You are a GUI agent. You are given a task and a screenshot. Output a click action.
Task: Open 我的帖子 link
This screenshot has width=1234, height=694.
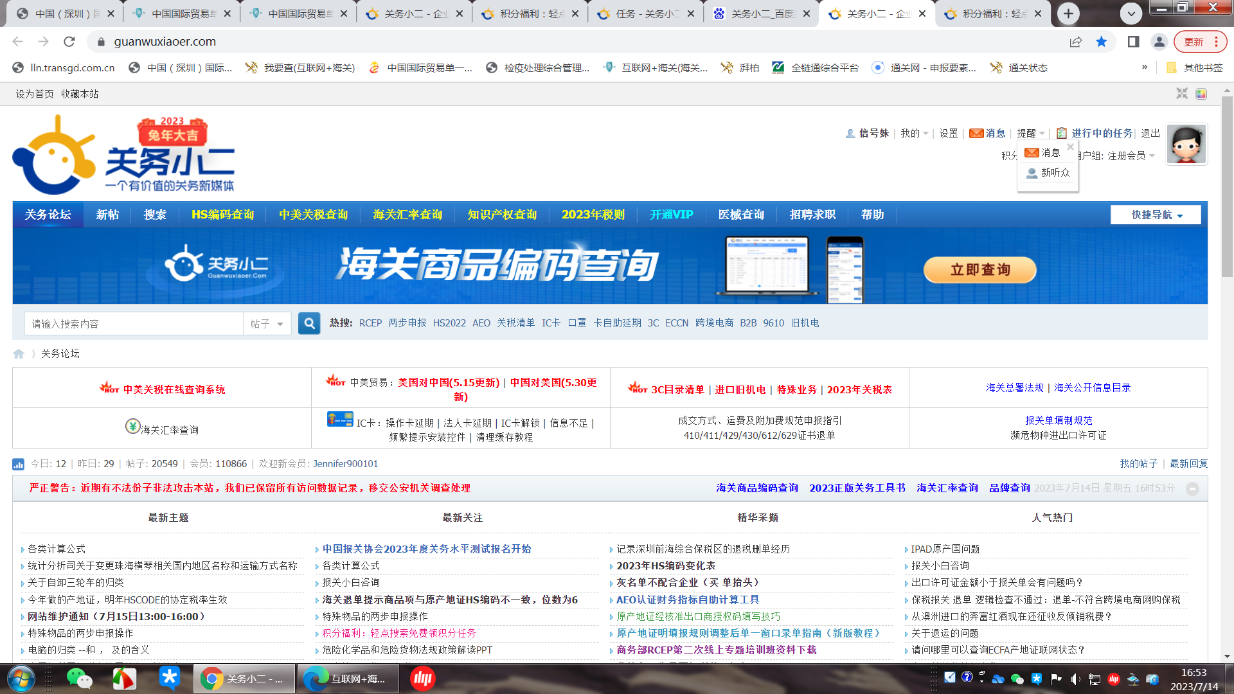(1138, 463)
